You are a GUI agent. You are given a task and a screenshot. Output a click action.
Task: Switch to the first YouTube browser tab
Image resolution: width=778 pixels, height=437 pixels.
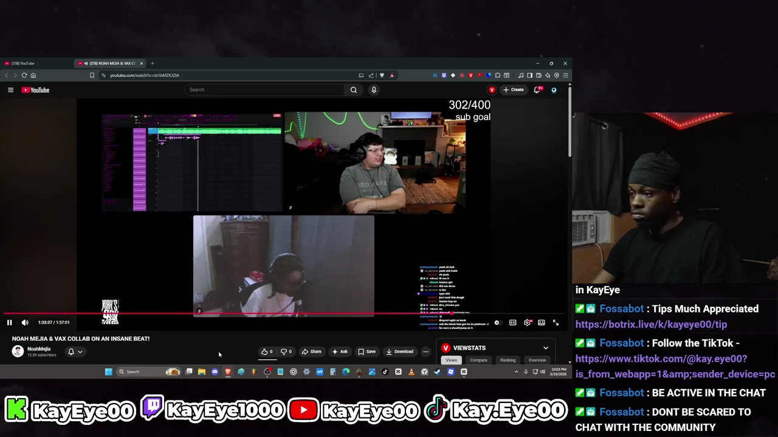coord(36,63)
